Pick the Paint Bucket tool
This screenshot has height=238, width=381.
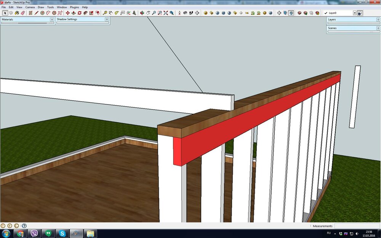(x=17, y=13)
